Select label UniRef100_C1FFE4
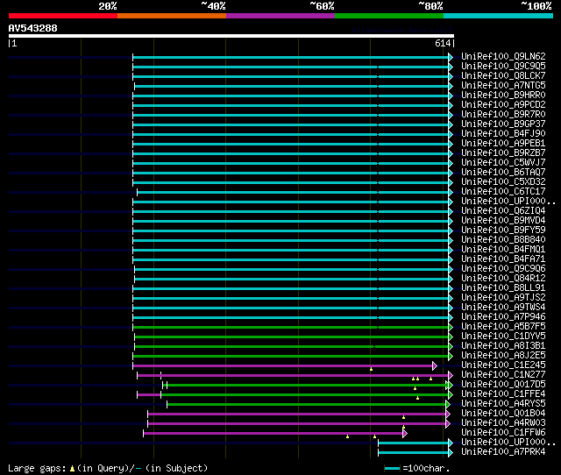The height and width of the screenshot is (475, 561). tap(503, 394)
